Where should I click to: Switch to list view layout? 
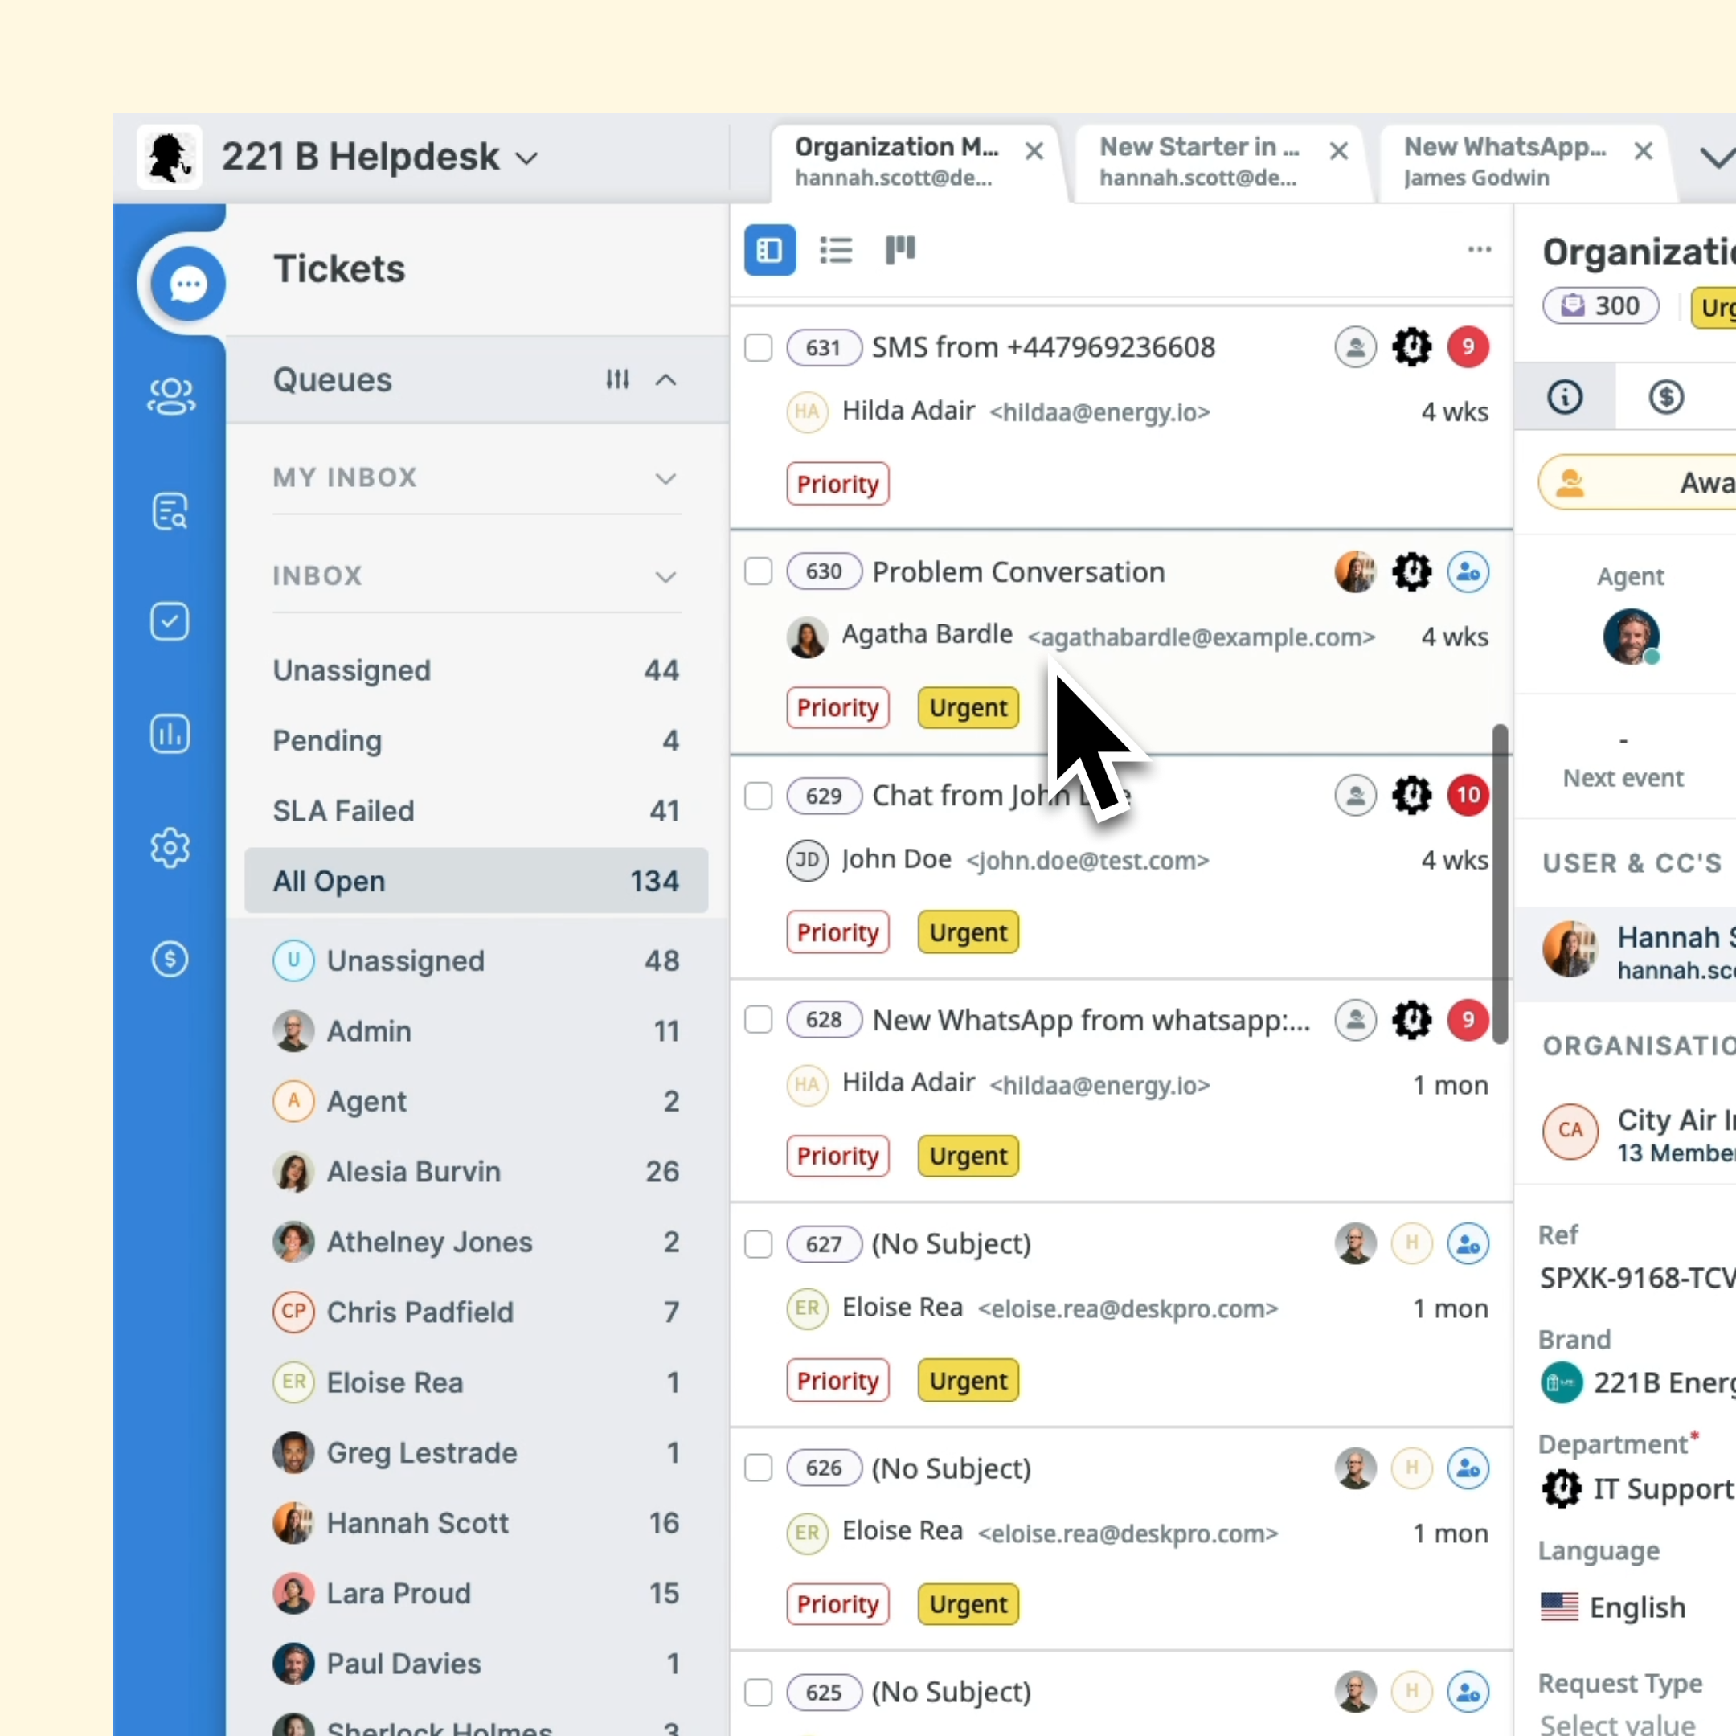click(x=836, y=250)
